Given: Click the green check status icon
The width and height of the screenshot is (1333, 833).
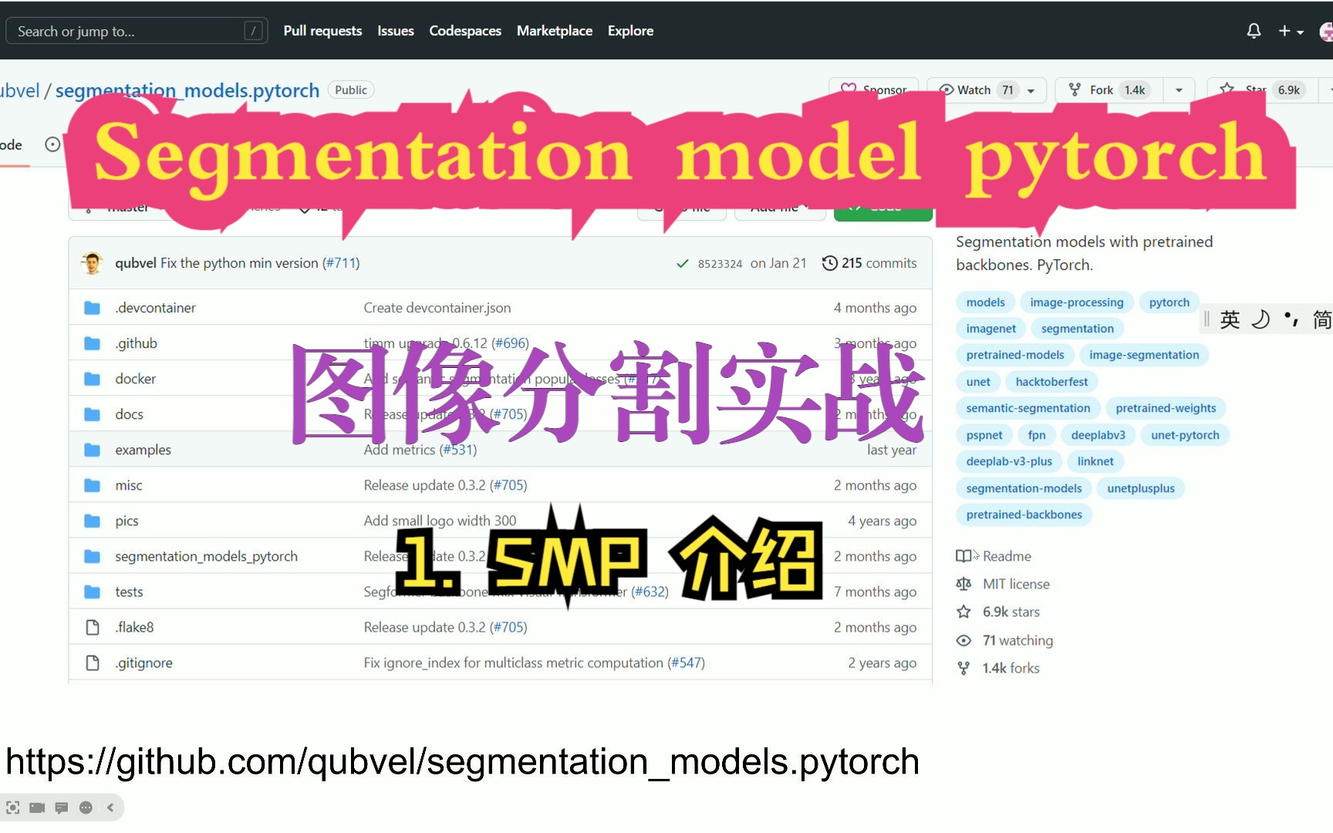Looking at the screenshot, I should point(682,264).
